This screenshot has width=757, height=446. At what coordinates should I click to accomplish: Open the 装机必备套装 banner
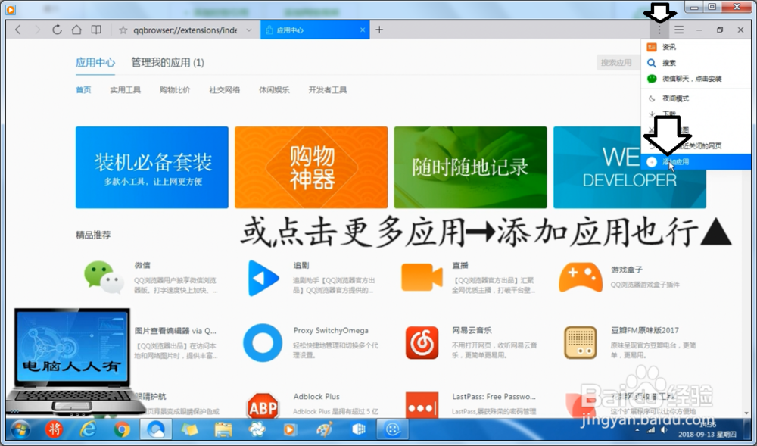pyautogui.click(x=152, y=167)
